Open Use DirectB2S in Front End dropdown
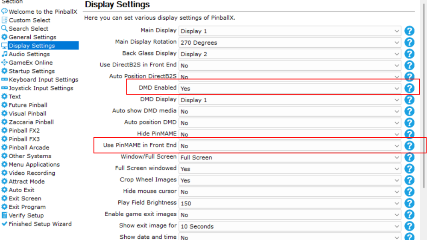The image size is (427, 240). tap(290, 65)
